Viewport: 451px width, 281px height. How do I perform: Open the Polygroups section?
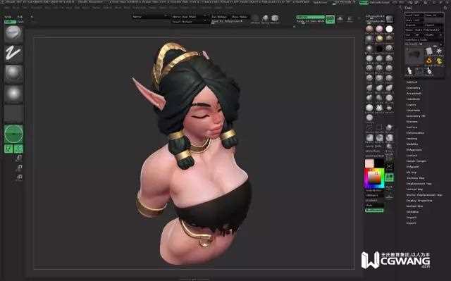414,150
